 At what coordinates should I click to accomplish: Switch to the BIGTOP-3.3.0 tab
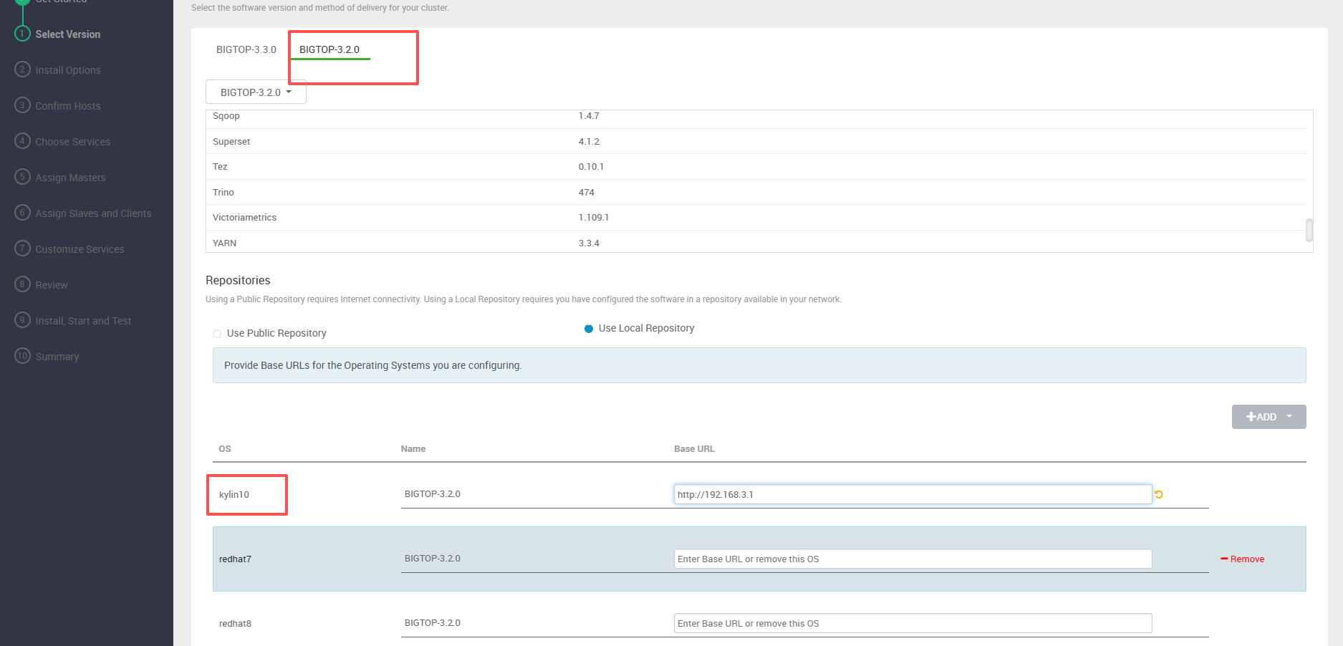pos(246,49)
